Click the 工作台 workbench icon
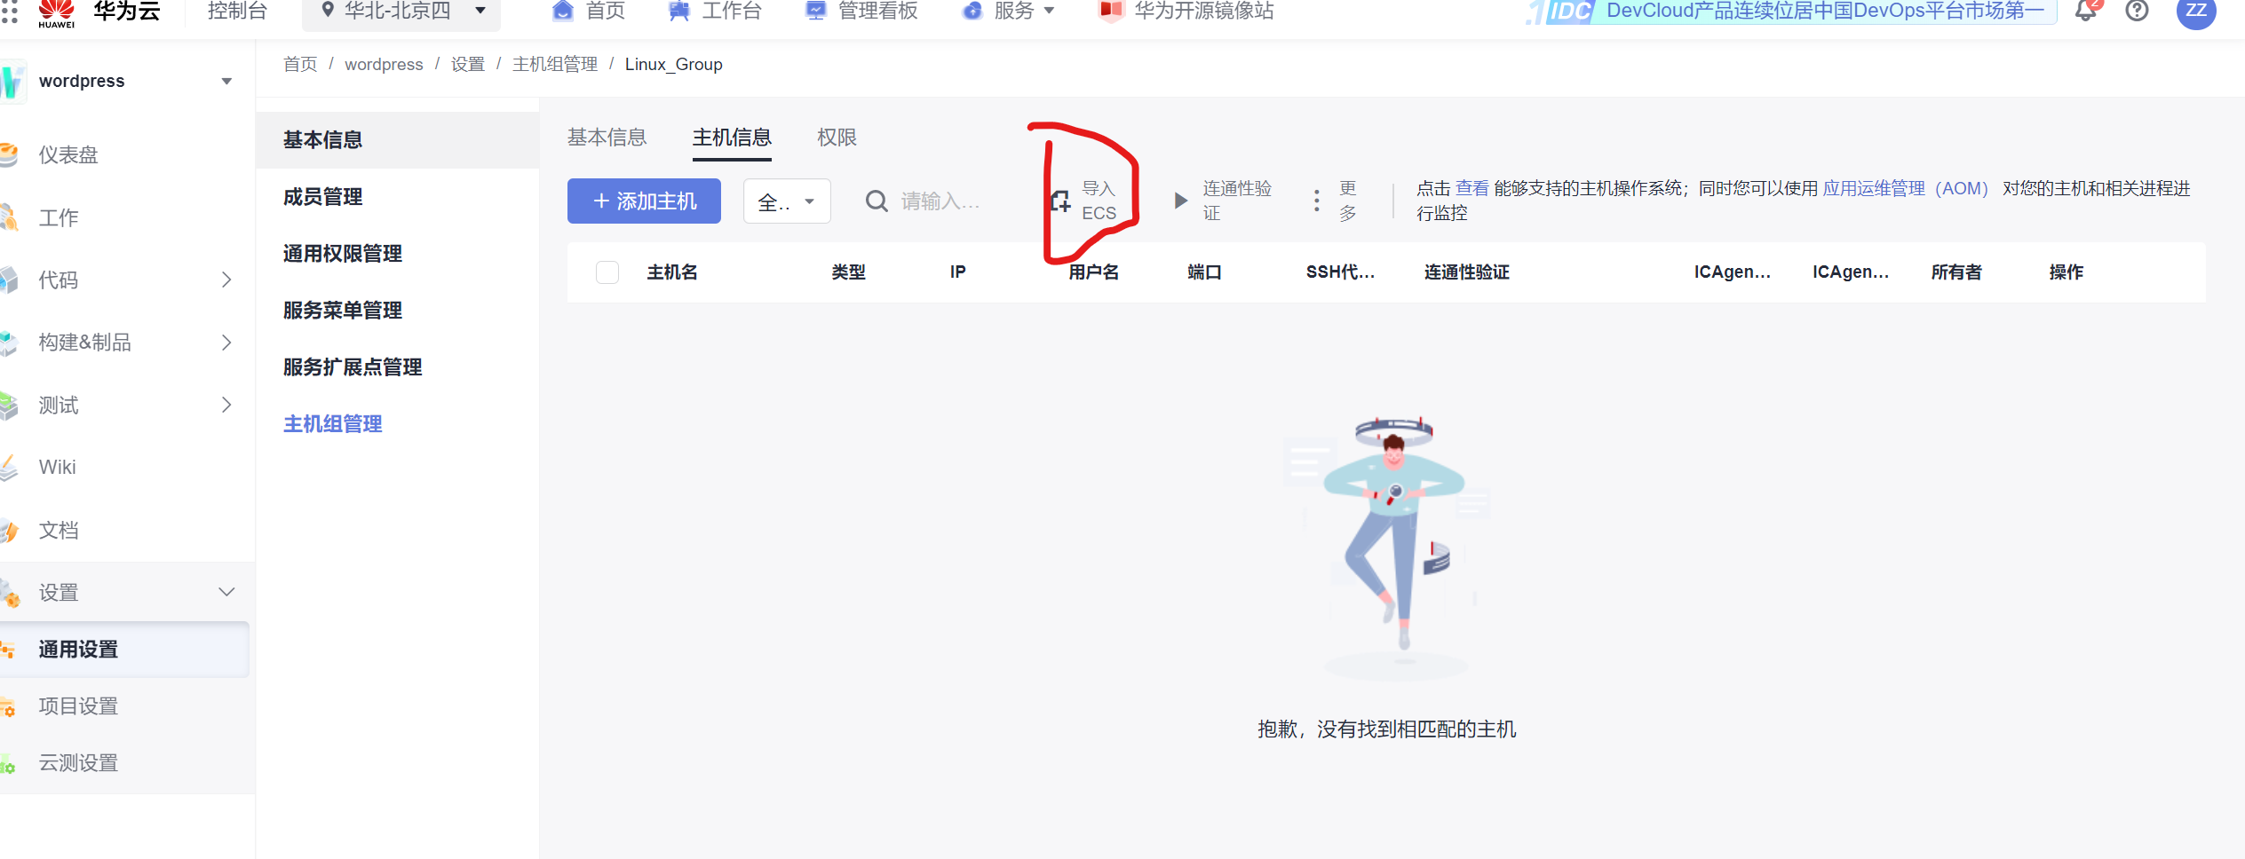The height and width of the screenshot is (859, 2245). 679,11
